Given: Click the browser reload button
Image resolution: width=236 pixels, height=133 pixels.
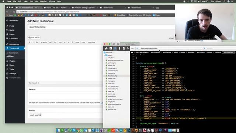Looking at the screenshot, I should click(x=14, y=11).
